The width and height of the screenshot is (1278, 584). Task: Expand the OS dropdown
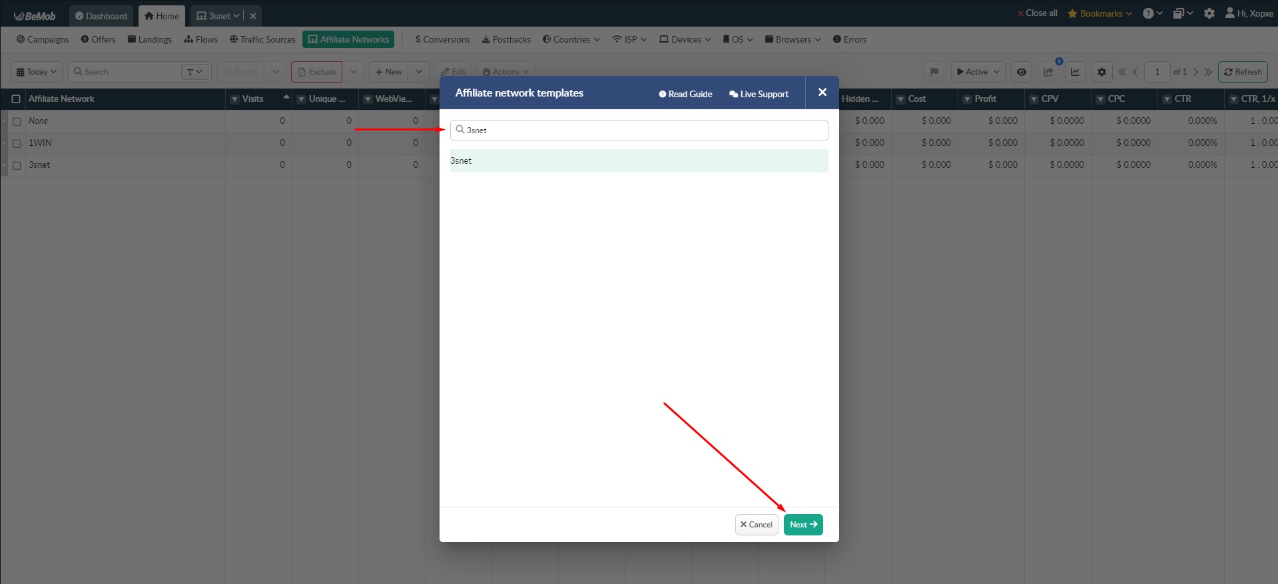tap(738, 39)
